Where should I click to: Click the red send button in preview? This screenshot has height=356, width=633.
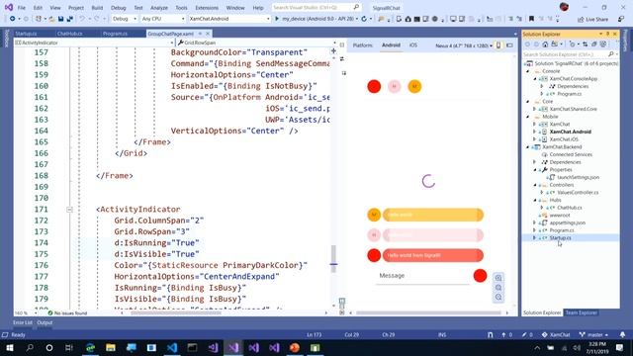480,276
